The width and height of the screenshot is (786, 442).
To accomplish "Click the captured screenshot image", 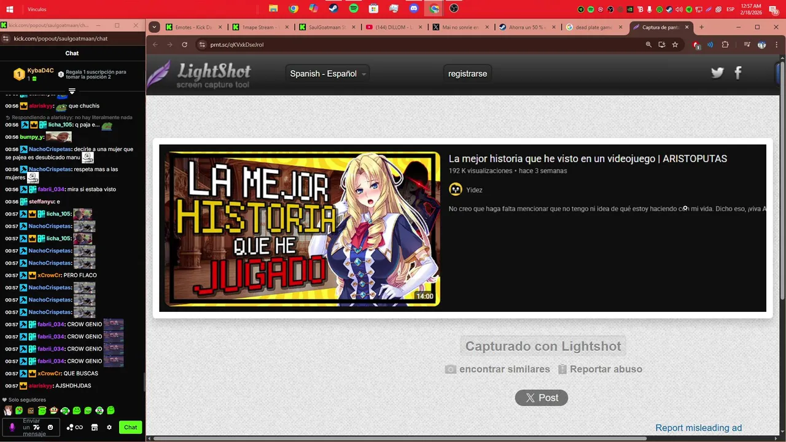I will coord(462,228).
